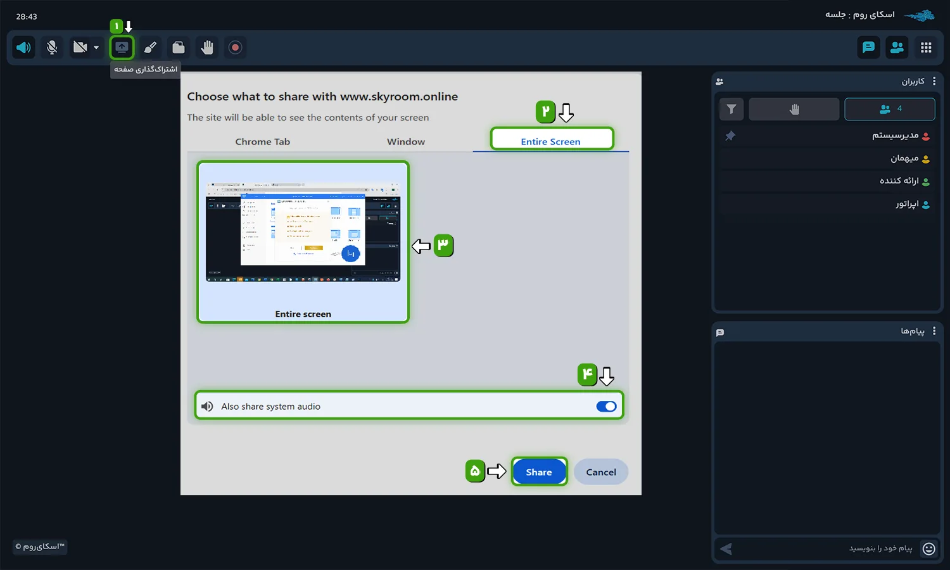The image size is (950, 570).
Task: Show the users panel icon
Action: click(x=897, y=47)
